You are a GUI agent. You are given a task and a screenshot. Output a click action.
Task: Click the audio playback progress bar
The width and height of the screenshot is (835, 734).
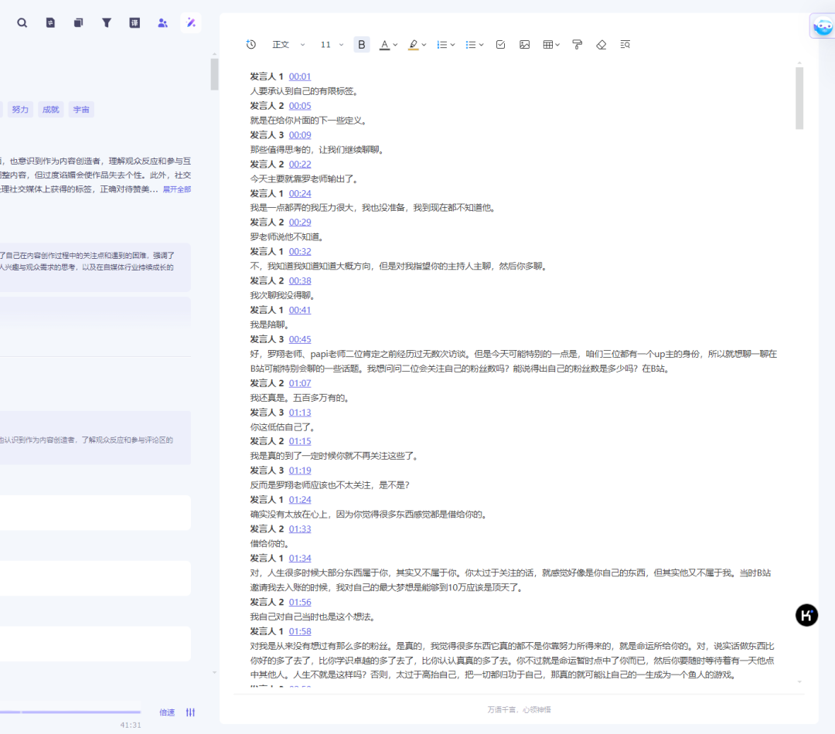click(x=70, y=712)
